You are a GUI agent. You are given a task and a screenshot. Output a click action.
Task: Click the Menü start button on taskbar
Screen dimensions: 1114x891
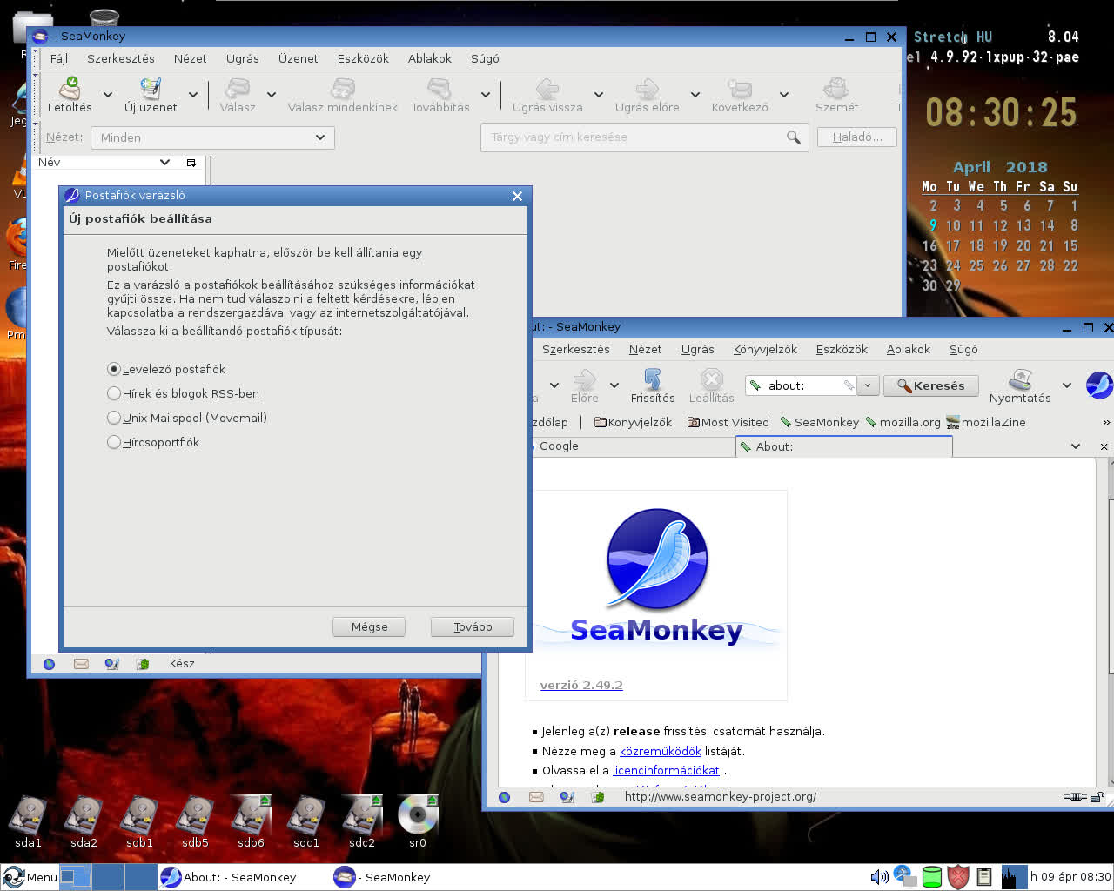(30, 877)
